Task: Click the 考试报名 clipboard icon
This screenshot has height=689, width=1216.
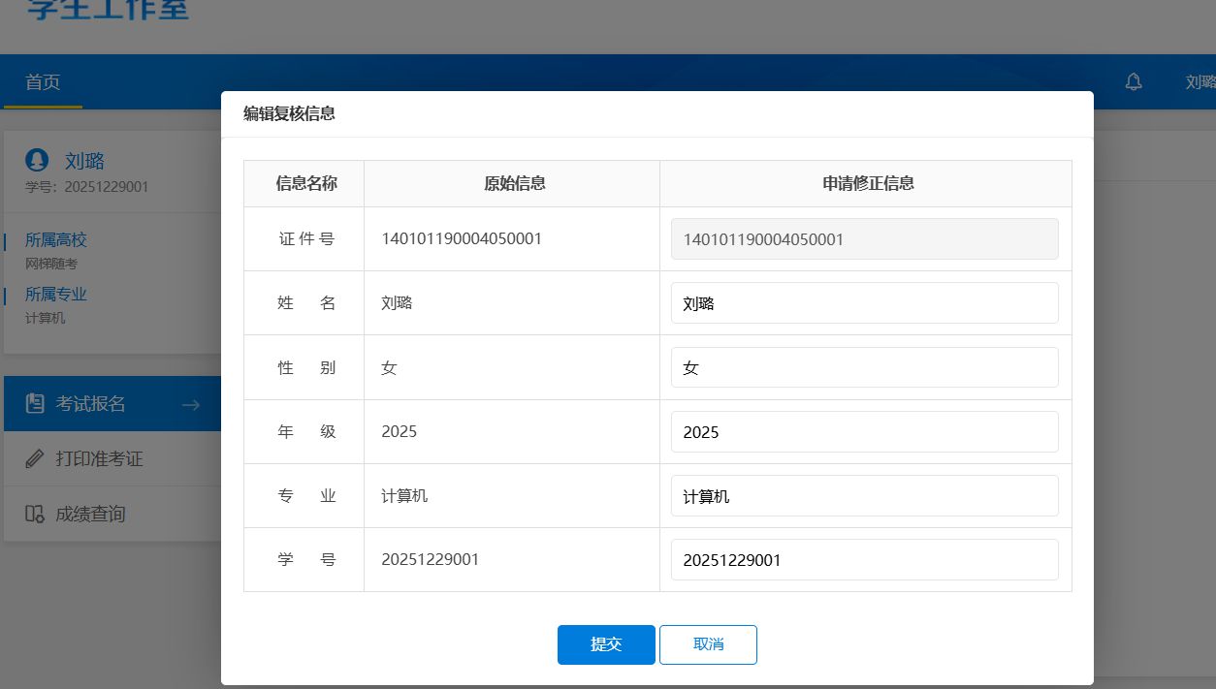Action: tap(35, 404)
